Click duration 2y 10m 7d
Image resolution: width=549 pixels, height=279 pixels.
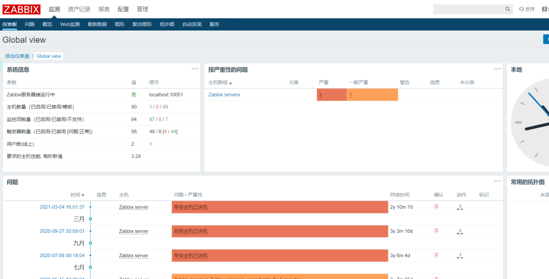tap(401, 207)
